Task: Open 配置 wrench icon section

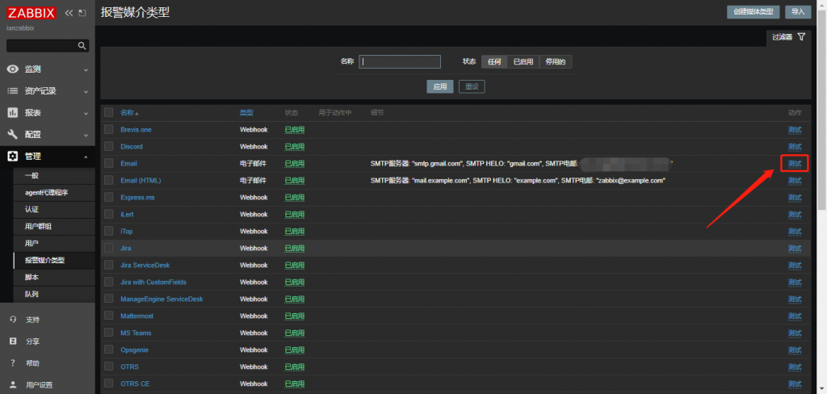Action: click(x=13, y=134)
